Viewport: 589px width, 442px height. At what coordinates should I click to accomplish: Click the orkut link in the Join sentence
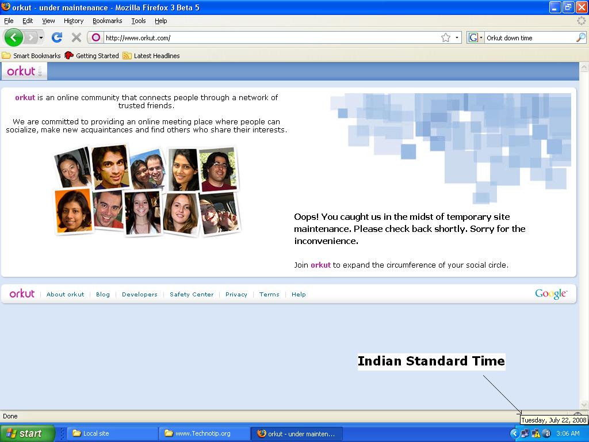point(320,265)
